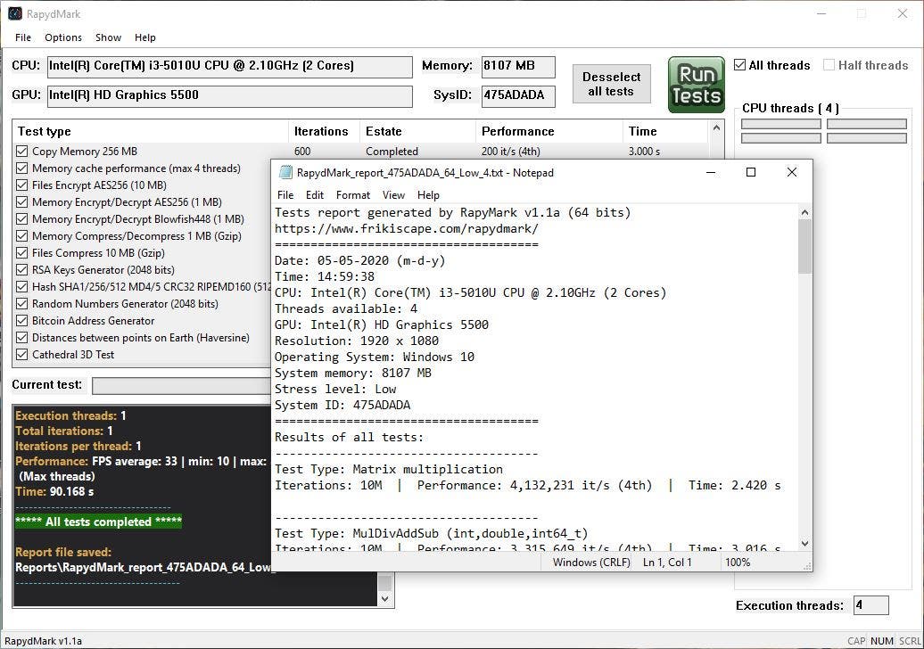Minimize the Notepad report window
Viewport: 924px width, 649px height.
click(x=710, y=173)
